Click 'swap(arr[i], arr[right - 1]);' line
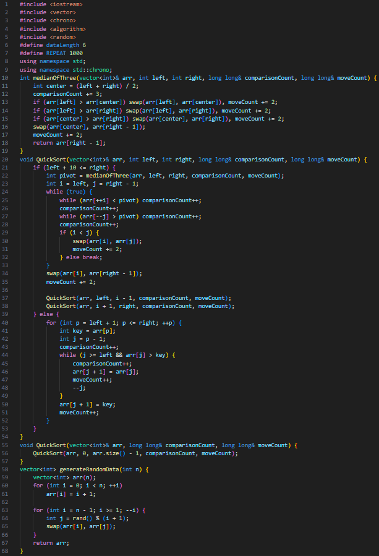 point(95,274)
